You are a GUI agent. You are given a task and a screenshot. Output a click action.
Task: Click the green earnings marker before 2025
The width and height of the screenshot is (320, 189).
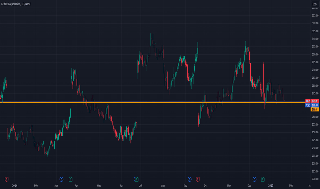[263, 179]
